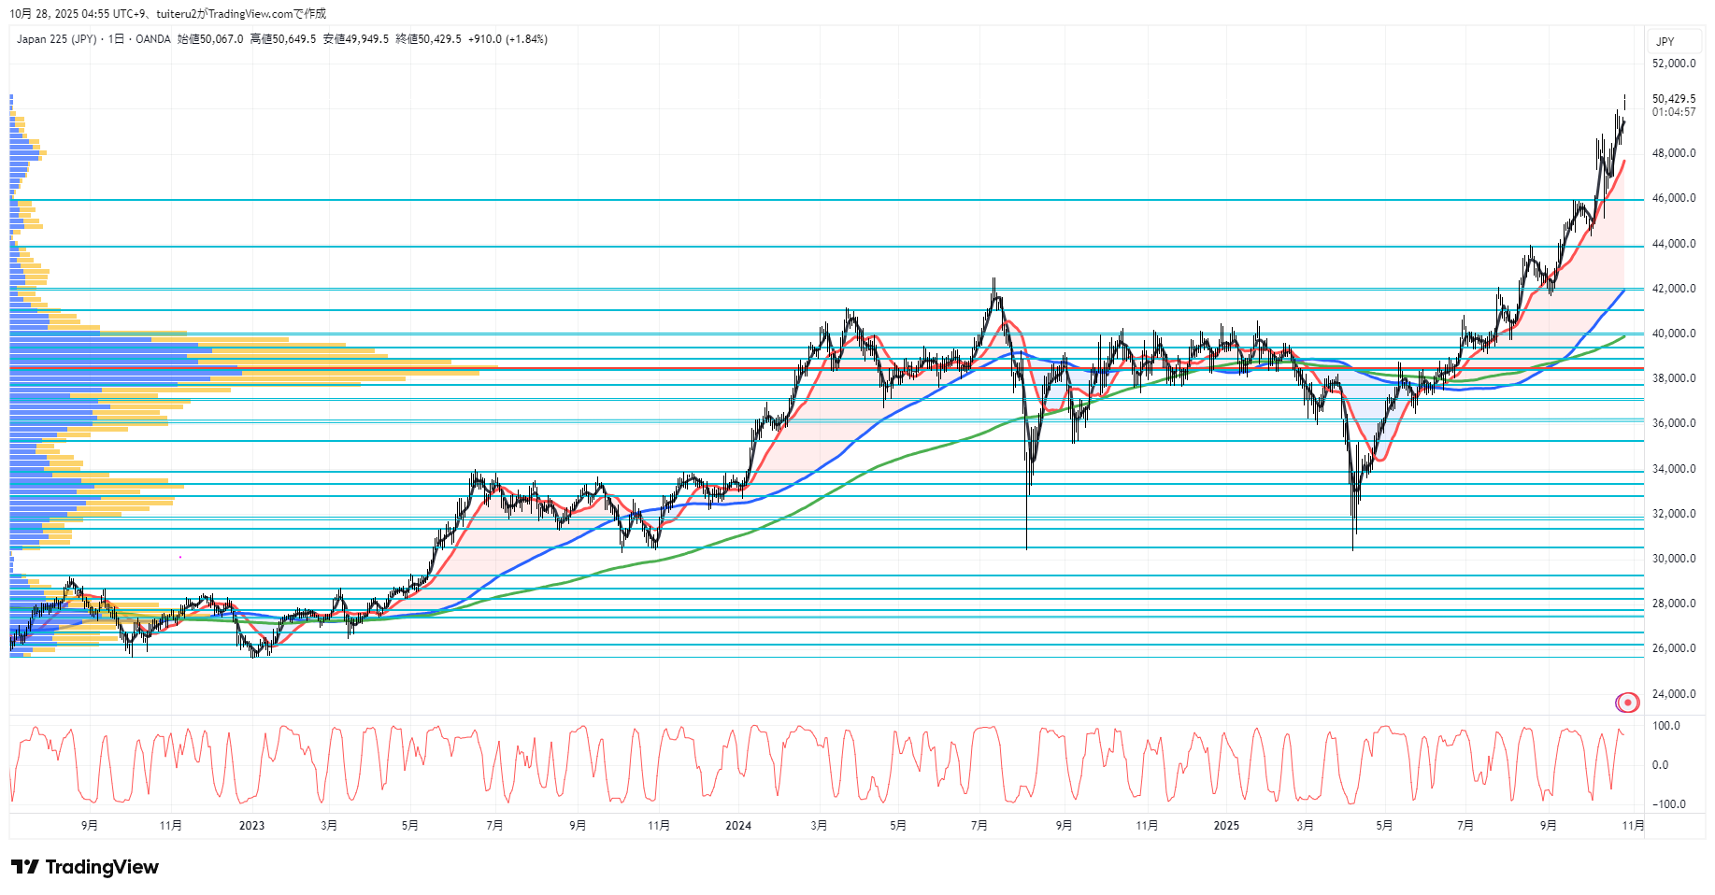Click the red circle event marker

(x=1627, y=703)
